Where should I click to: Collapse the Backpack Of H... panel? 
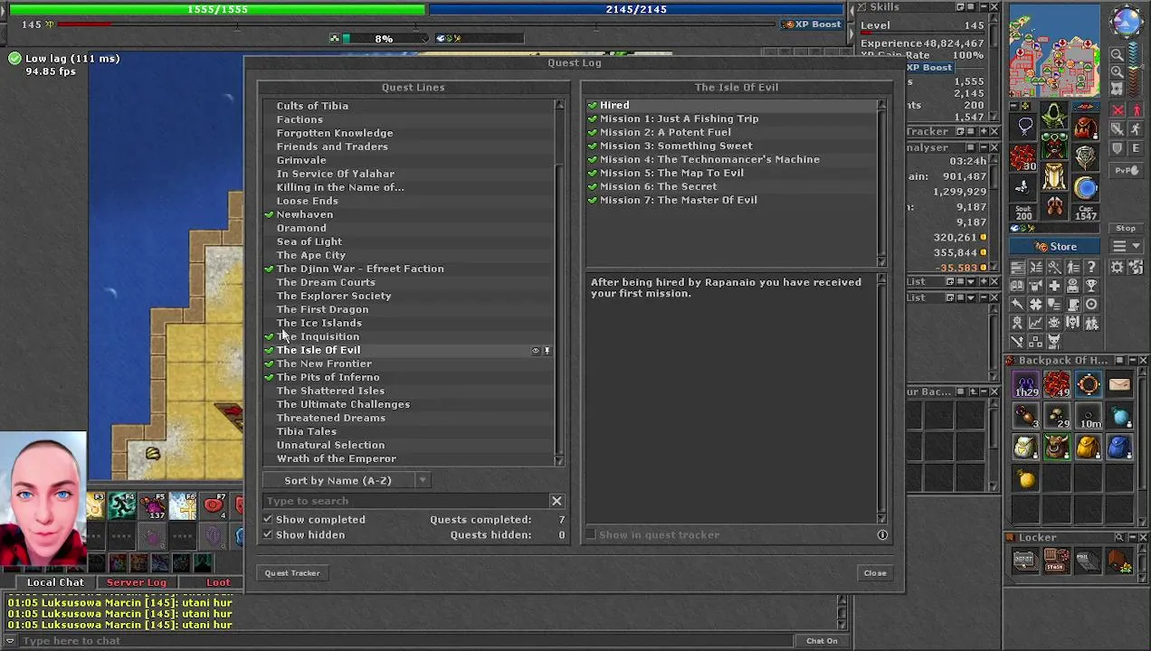pos(1131,361)
